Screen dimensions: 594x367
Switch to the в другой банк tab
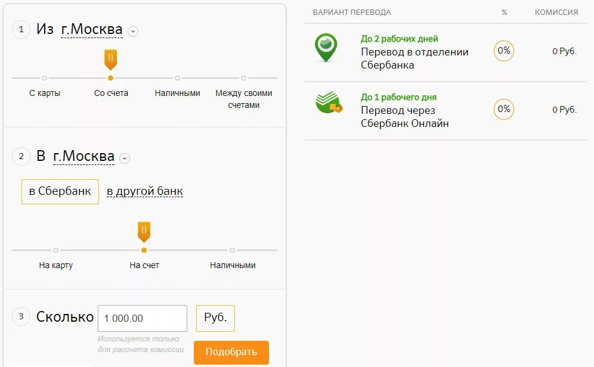click(145, 191)
